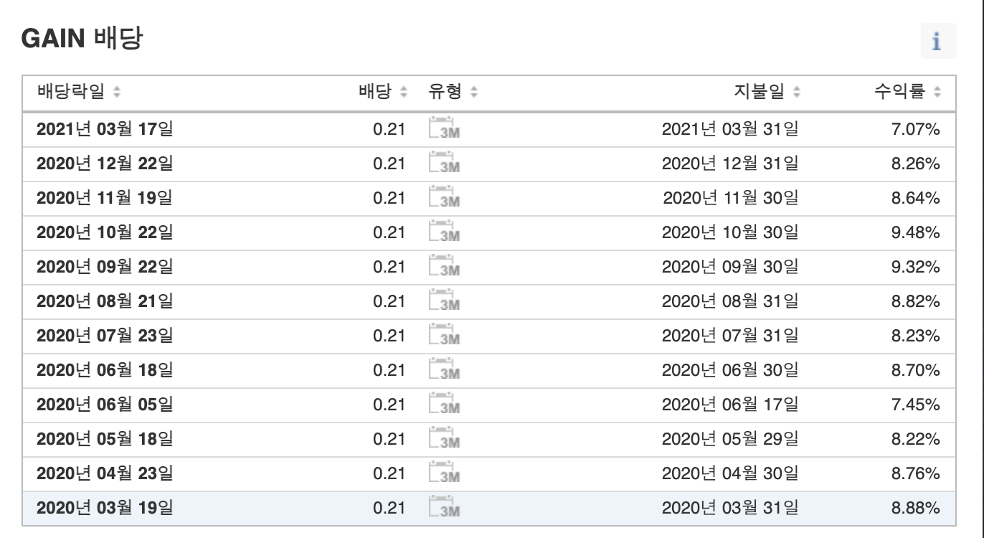Select ex-dividend date 2020년 10월 22일

click(105, 232)
